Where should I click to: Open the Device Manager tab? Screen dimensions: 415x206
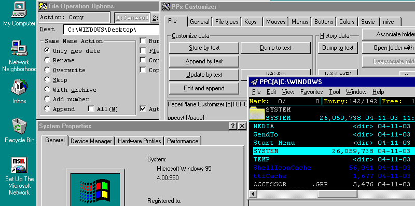(x=91, y=141)
